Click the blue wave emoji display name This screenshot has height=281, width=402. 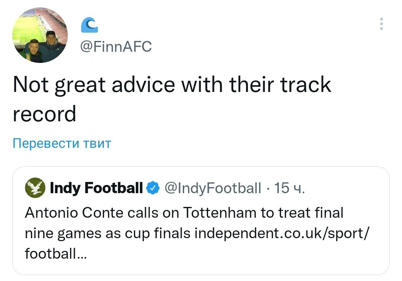(89, 26)
